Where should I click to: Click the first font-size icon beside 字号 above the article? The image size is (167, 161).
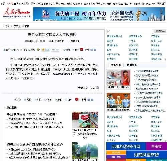coord(91,50)
